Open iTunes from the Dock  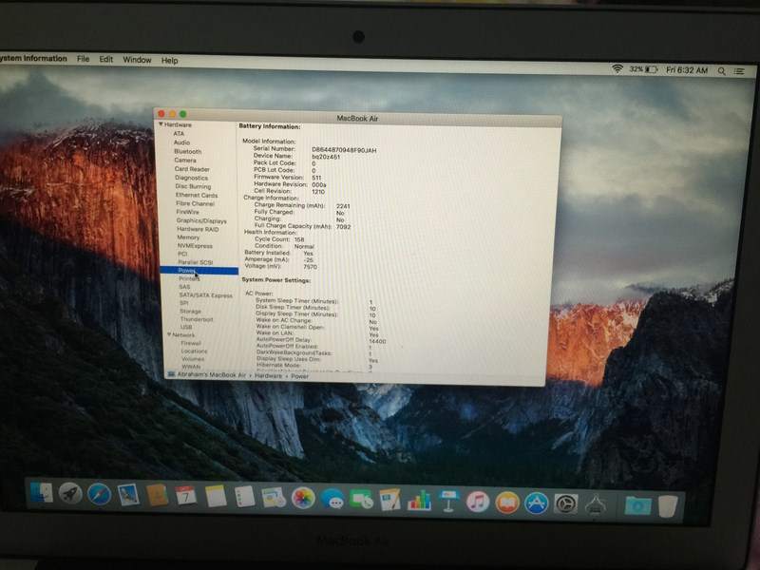[478, 503]
